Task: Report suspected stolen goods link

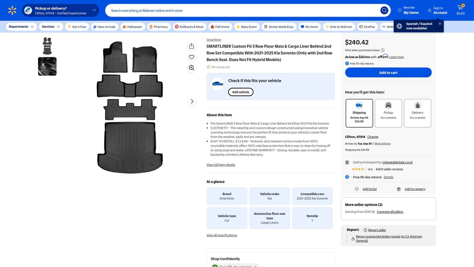Action: [x=389, y=239]
